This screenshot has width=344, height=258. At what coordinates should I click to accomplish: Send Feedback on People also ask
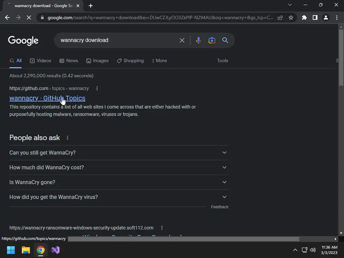coord(220,207)
